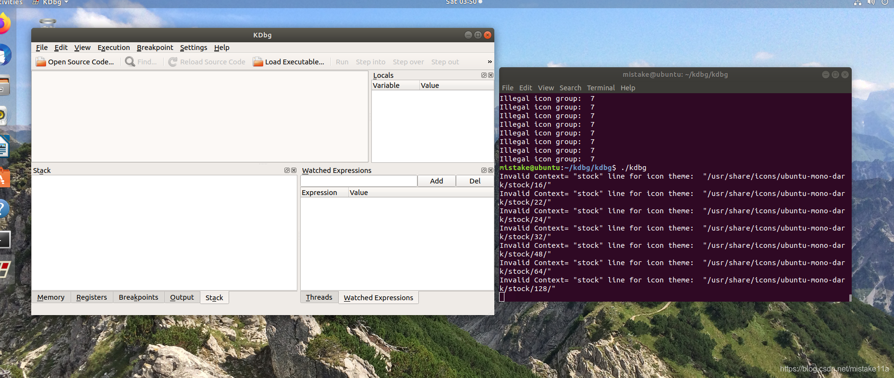Switch to the Output tab

[182, 297]
